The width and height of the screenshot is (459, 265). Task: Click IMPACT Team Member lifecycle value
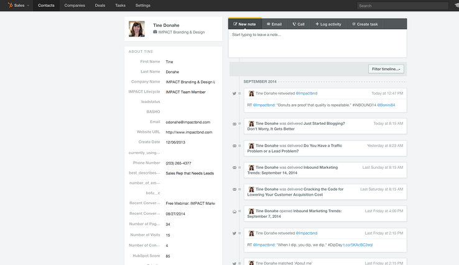click(185, 92)
